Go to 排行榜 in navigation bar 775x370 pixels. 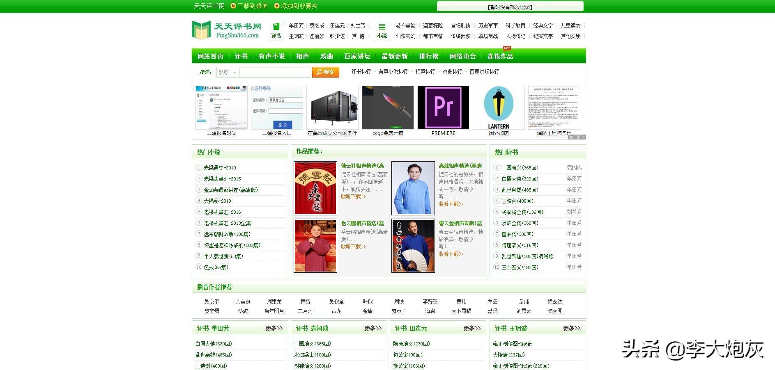(429, 56)
